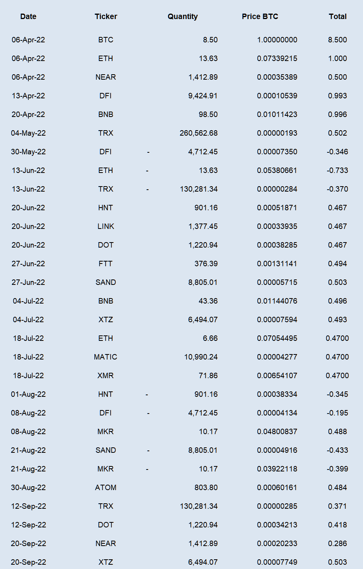Click the Ticker column header
363x569 pixels.
106,16
